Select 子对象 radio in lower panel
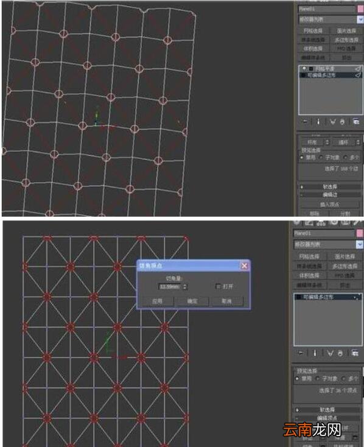Screen dimensions: 364x447 318,379
